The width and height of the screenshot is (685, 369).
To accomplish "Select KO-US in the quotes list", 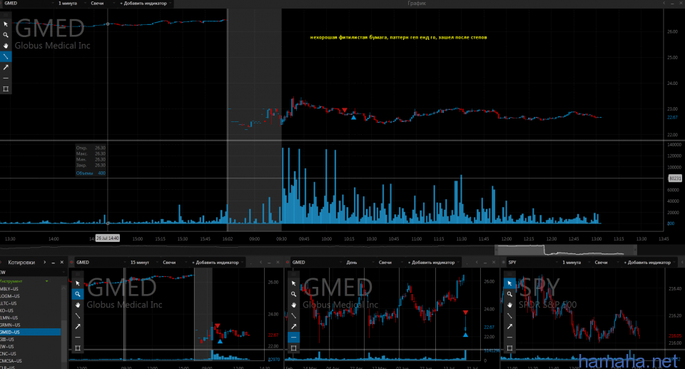I will 31,310.
